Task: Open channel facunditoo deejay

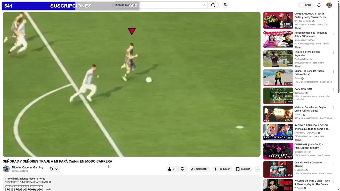Action: 303,152
